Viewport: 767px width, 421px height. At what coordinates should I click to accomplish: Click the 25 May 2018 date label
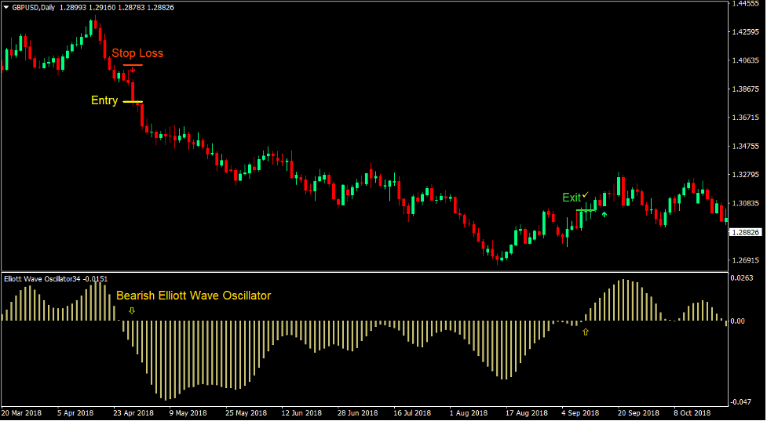pos(246,412)
